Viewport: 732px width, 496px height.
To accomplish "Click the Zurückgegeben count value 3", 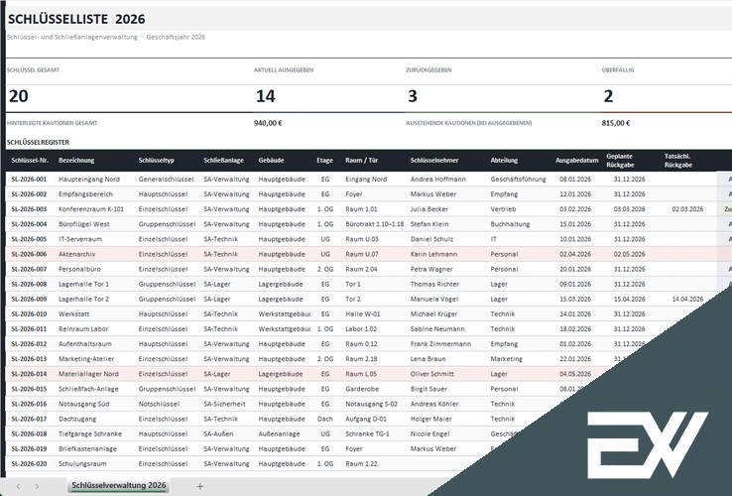I will pyautogui.click(x=413, y=96).
